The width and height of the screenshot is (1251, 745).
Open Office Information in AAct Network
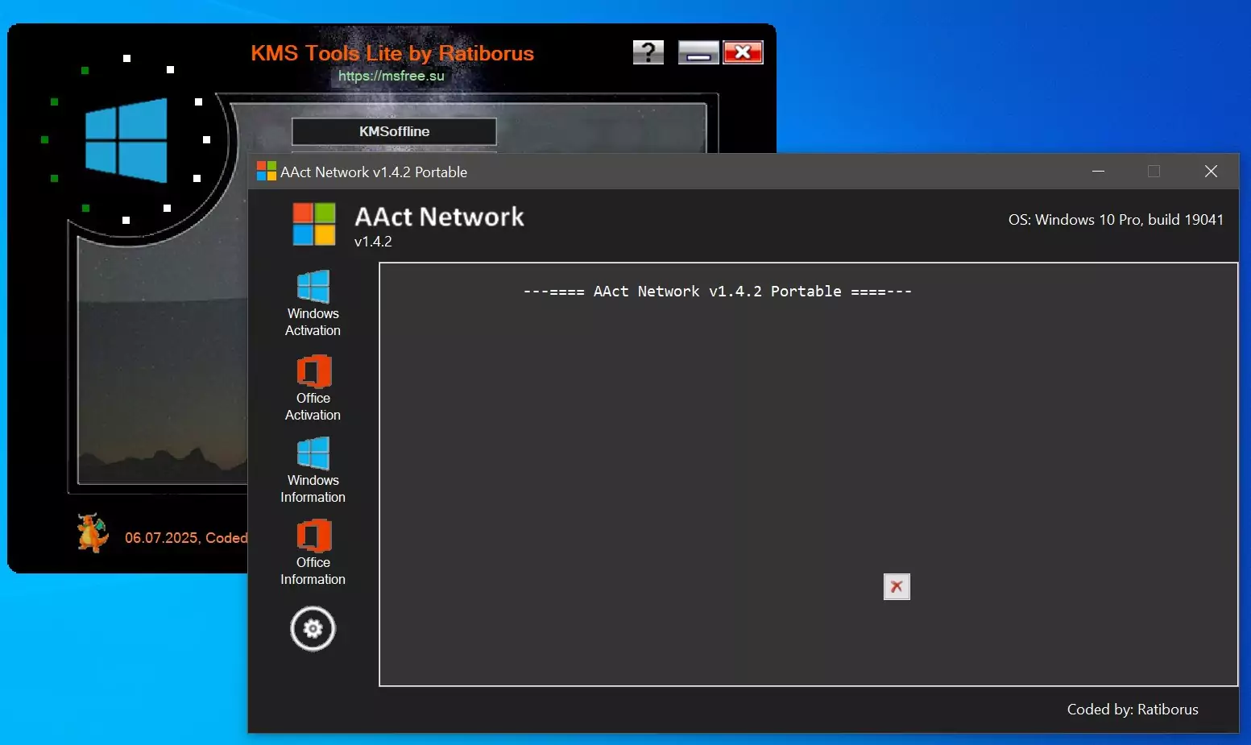tap(313, 553)
